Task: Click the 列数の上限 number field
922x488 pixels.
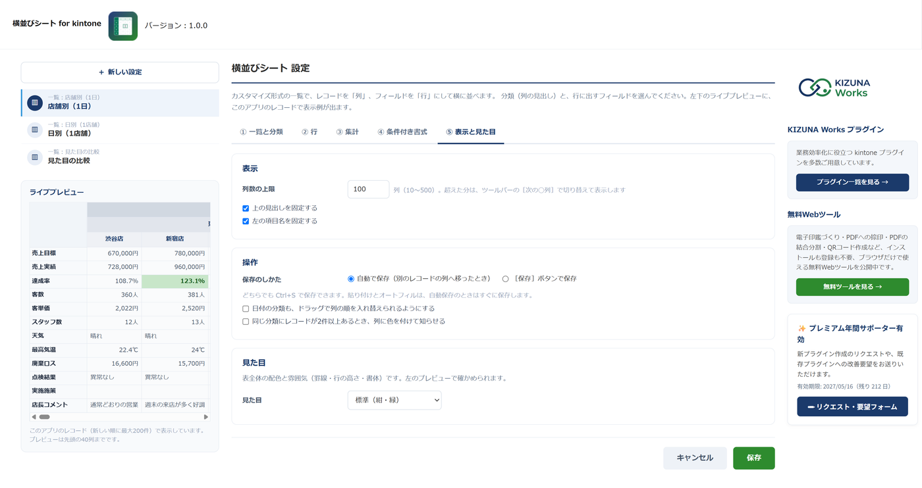Action: 368,189
